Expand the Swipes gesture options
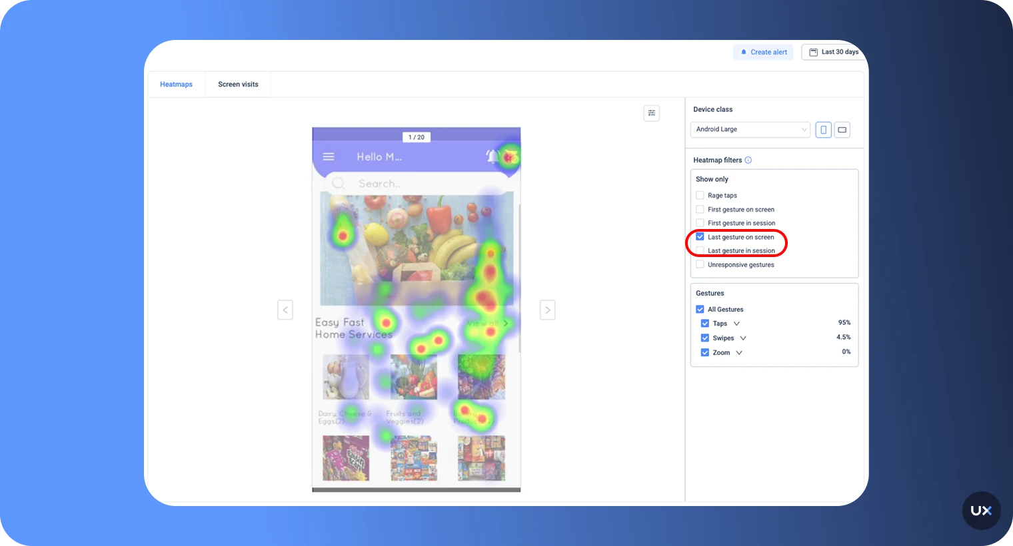Image resolution: width=1013 pixels, height=546 pixels. pos(743,338)
